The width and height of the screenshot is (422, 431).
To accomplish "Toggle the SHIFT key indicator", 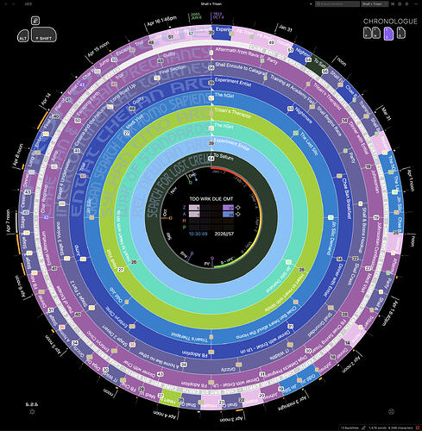I will (44, 34).
